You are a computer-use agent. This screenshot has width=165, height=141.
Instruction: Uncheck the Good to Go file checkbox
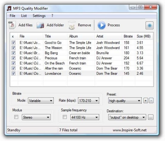13,43
